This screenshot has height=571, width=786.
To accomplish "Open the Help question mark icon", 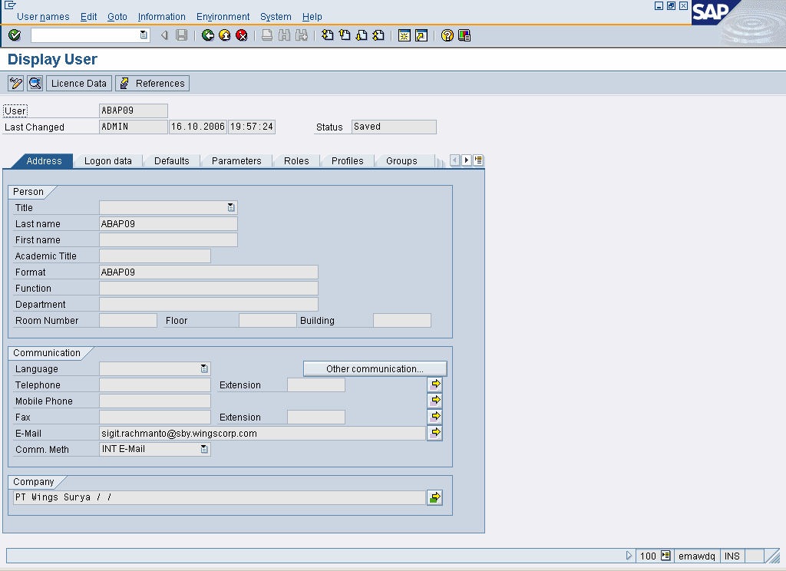I will (x=447, y=35).
